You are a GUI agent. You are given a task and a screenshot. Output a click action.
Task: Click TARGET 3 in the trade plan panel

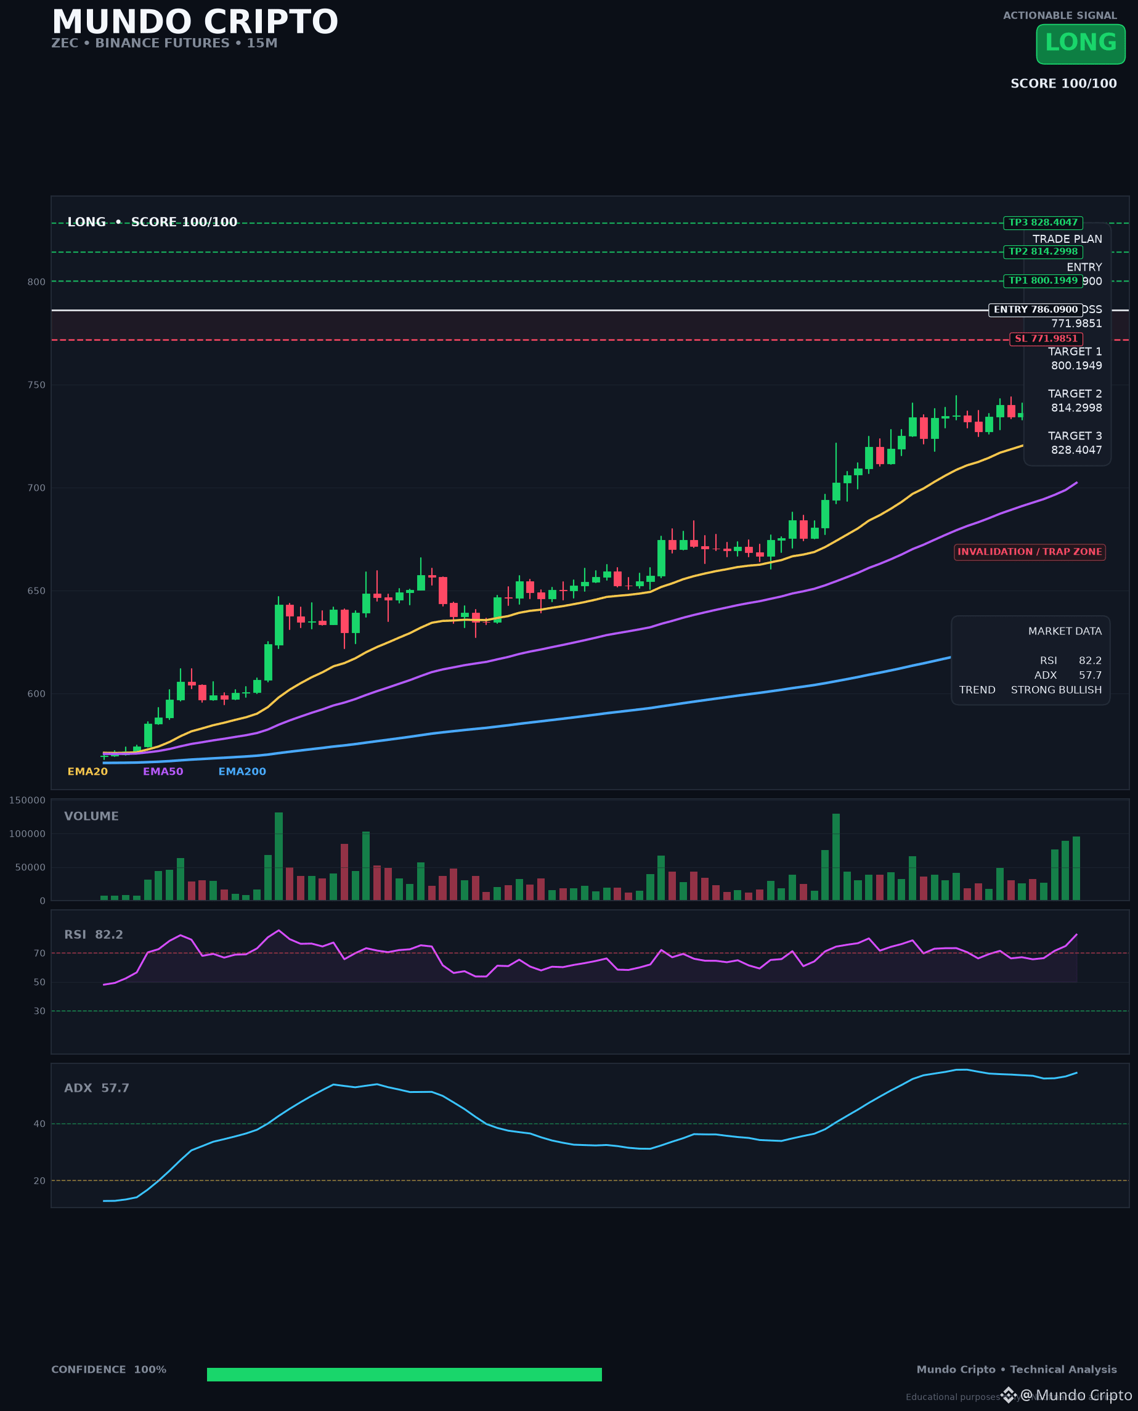click(1075, 435)
